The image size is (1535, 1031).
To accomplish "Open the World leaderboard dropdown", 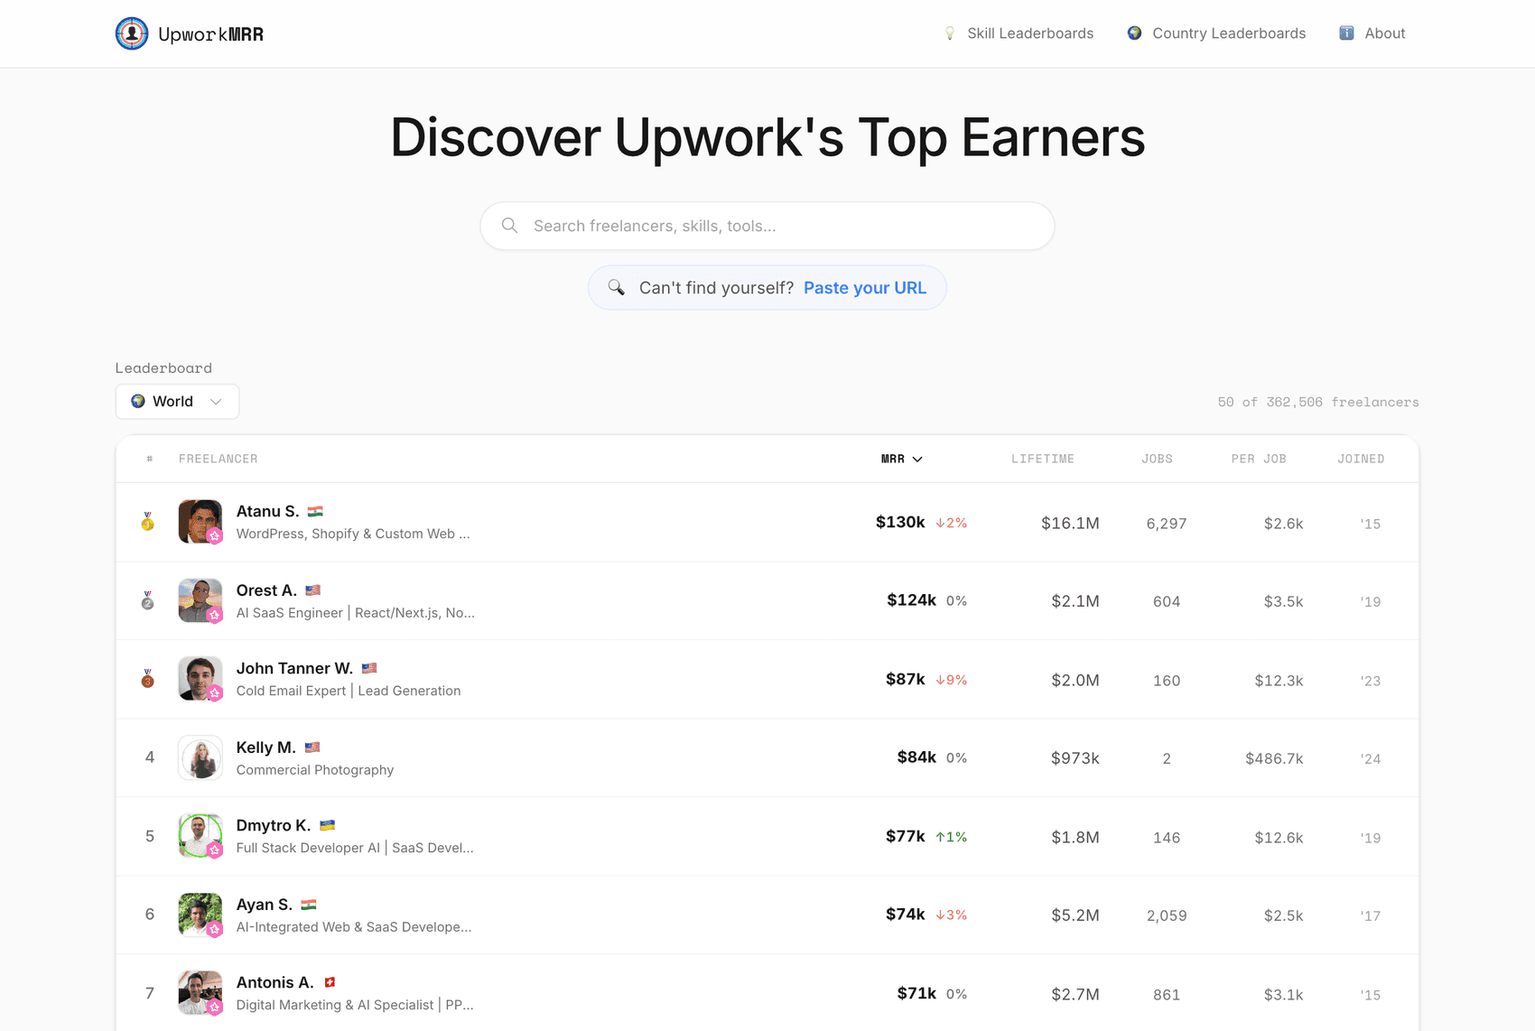I will coord(177,401).
